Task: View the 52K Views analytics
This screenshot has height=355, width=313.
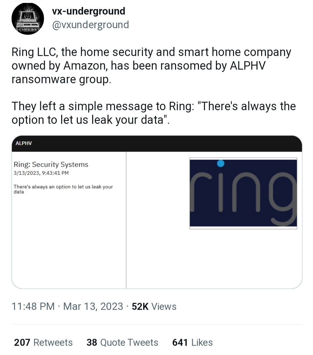Action: pos(154,306)
